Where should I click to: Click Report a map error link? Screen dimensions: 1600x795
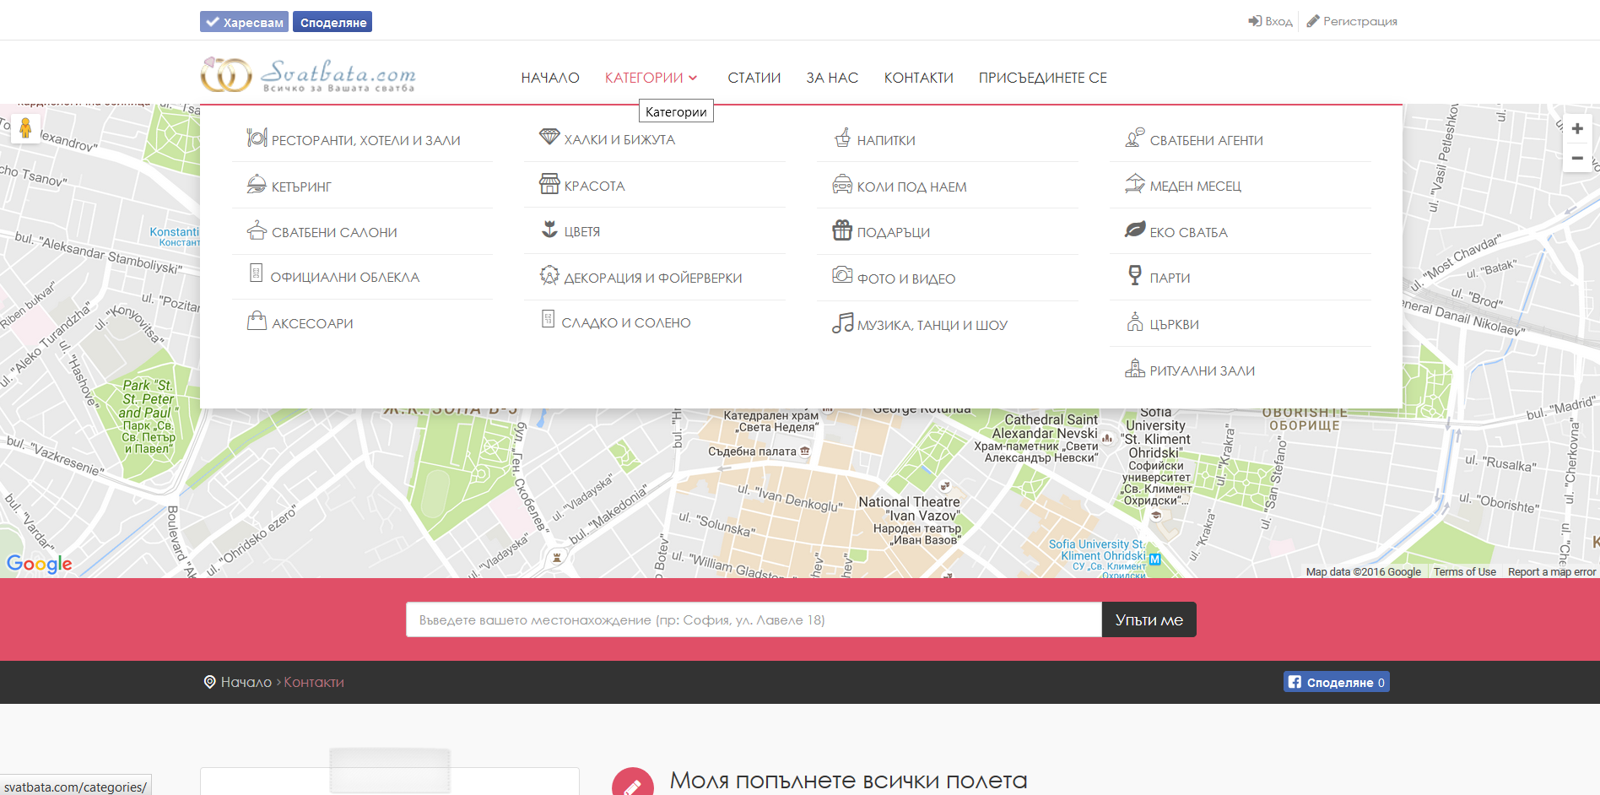1552,572
